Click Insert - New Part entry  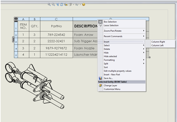[122, 74]
